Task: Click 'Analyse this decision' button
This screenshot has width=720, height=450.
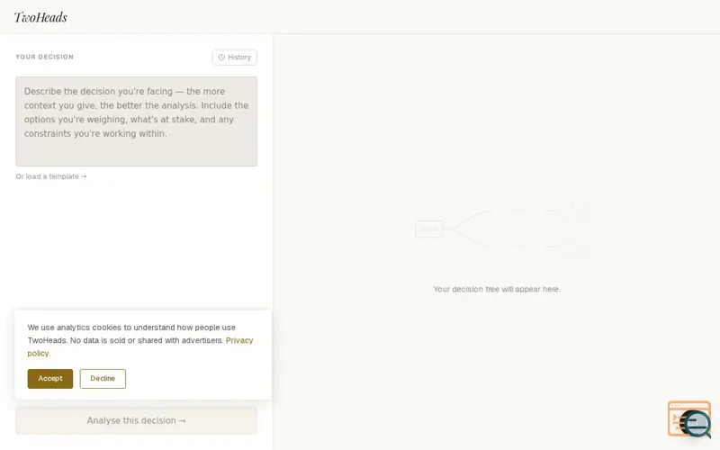Action: pyautogui.click(x=137, y=420)
